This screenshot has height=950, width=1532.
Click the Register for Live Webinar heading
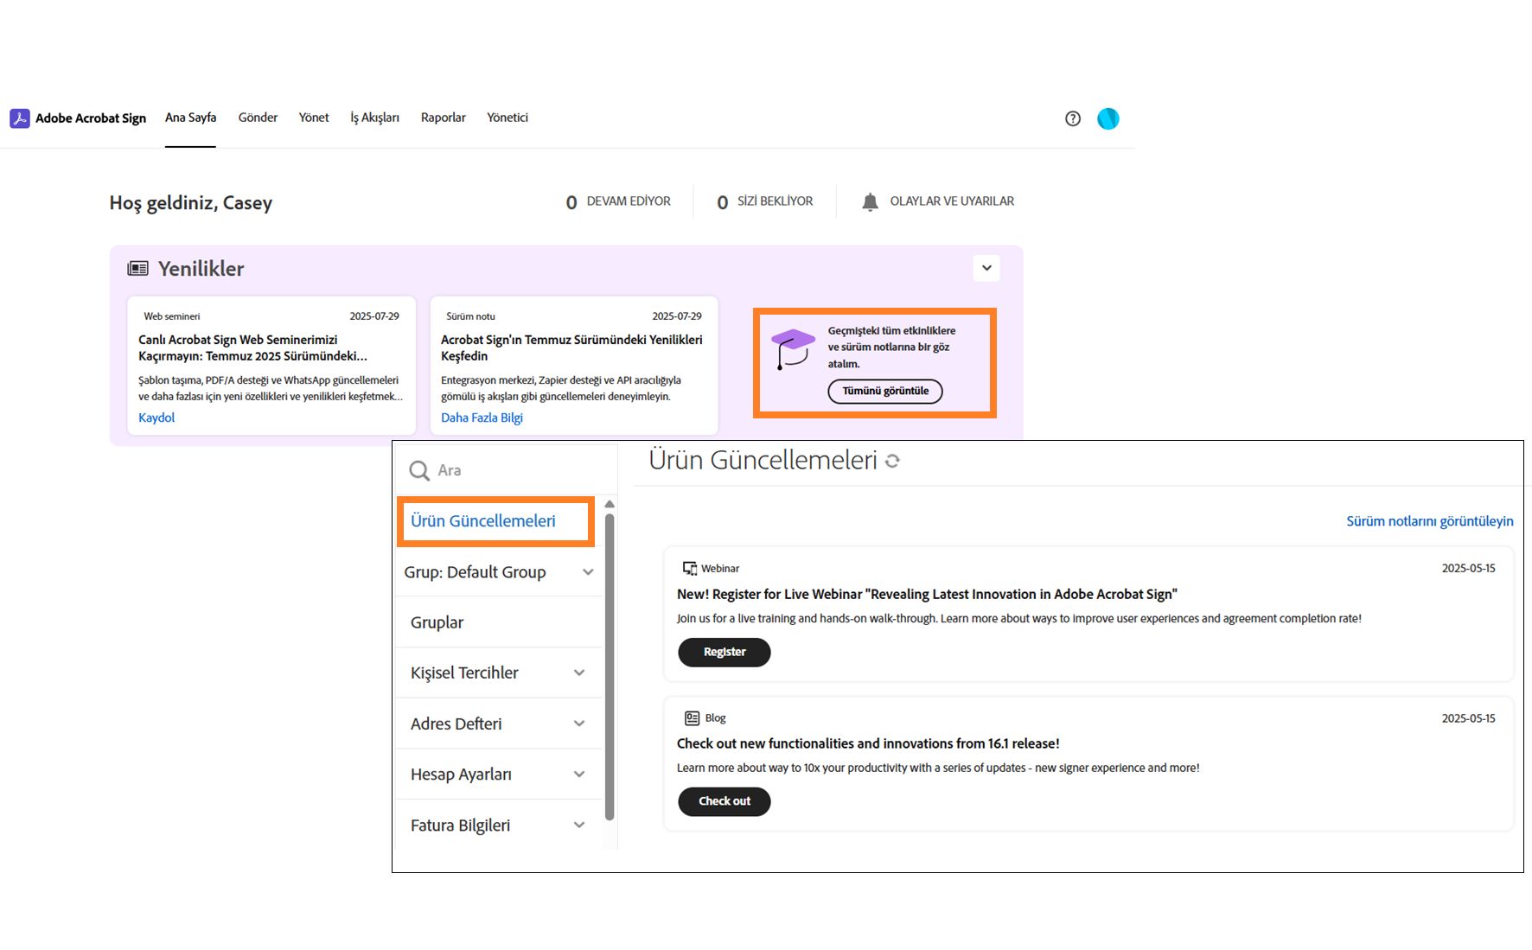(x=927, y=595)
